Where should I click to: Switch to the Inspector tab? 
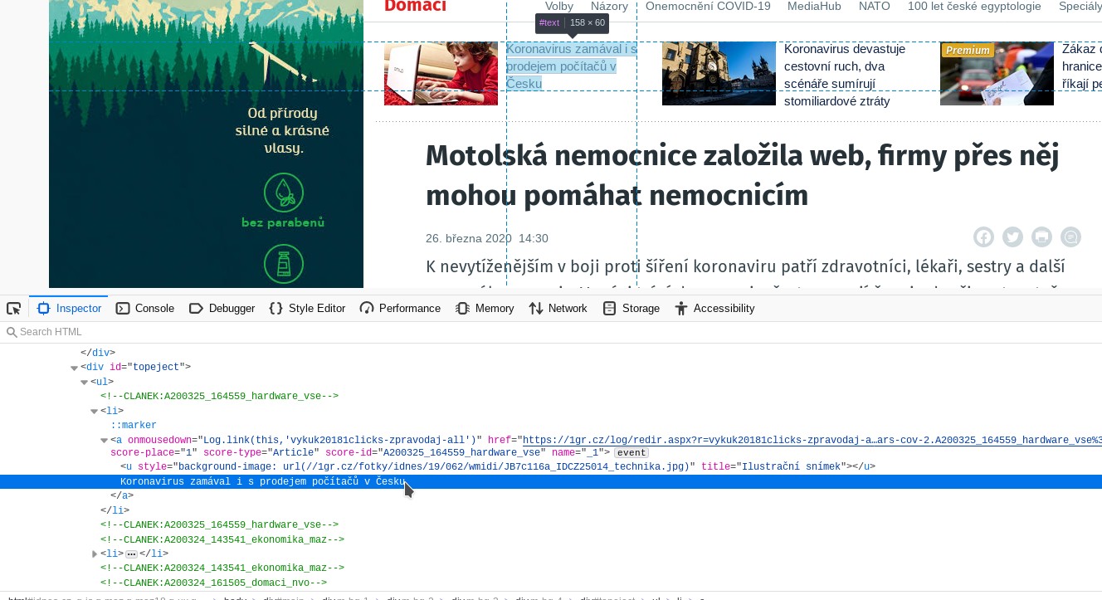click(69, 309)
